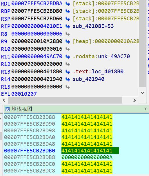Follow the jump arrow next to RDI
This screenshot has width=149, height=176.
click(68, 4)
